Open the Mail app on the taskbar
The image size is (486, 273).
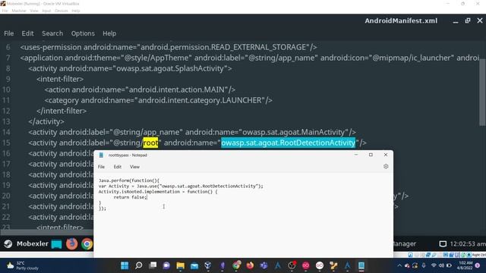pos(194,265)
